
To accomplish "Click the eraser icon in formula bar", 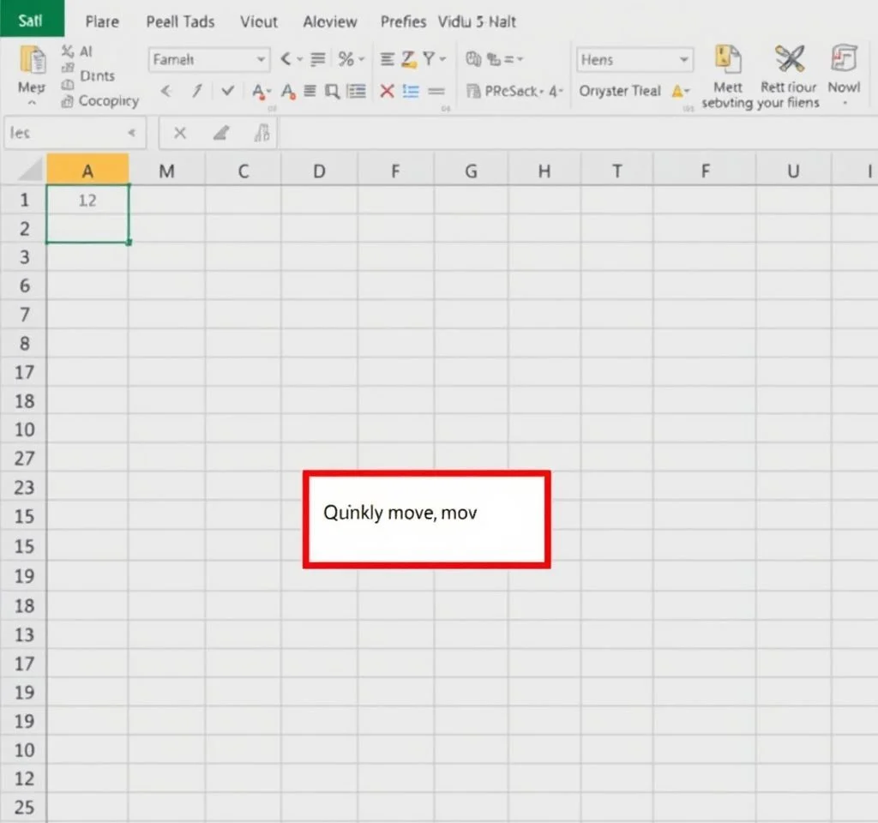I will click(x=221, y=133).
